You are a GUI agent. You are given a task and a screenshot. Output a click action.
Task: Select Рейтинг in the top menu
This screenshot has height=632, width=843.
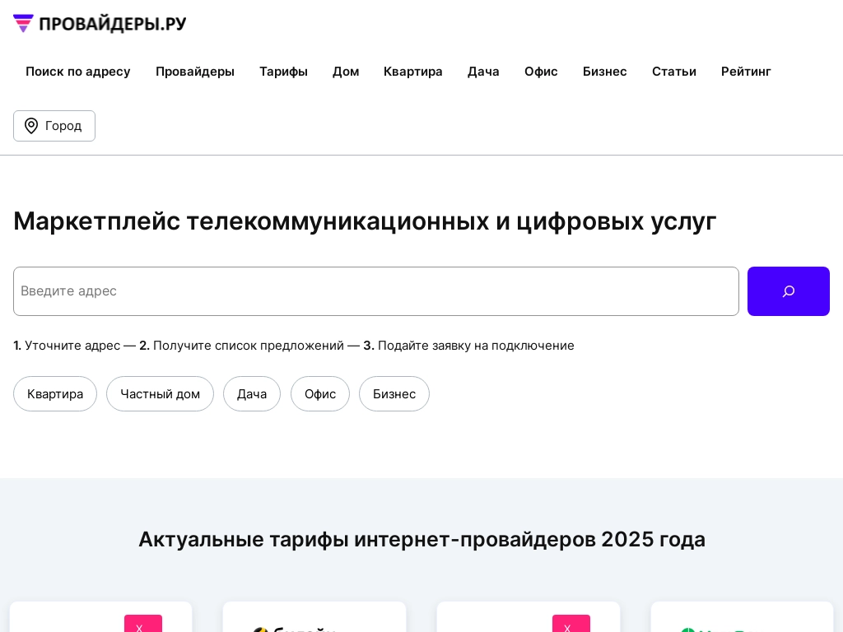click(x=746, y=72)
